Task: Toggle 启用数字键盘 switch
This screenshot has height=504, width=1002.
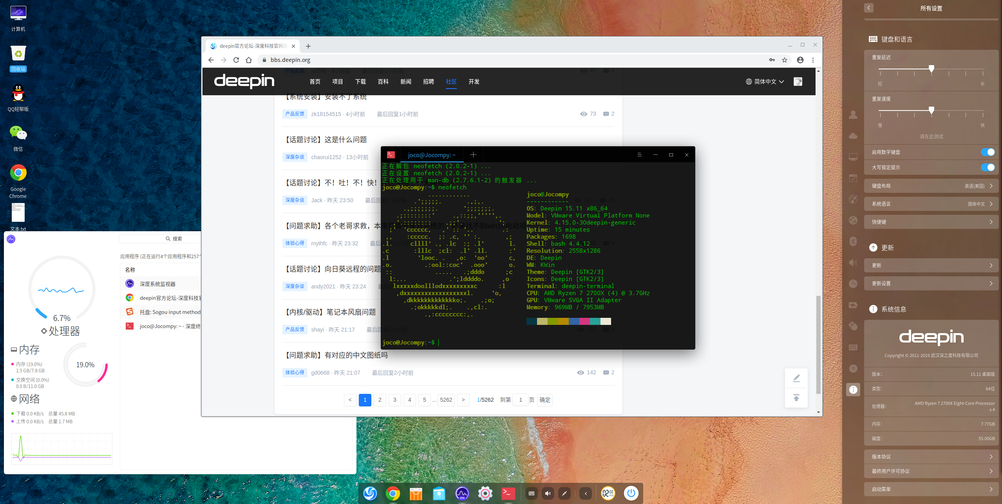Action: (x=987, y=152)
